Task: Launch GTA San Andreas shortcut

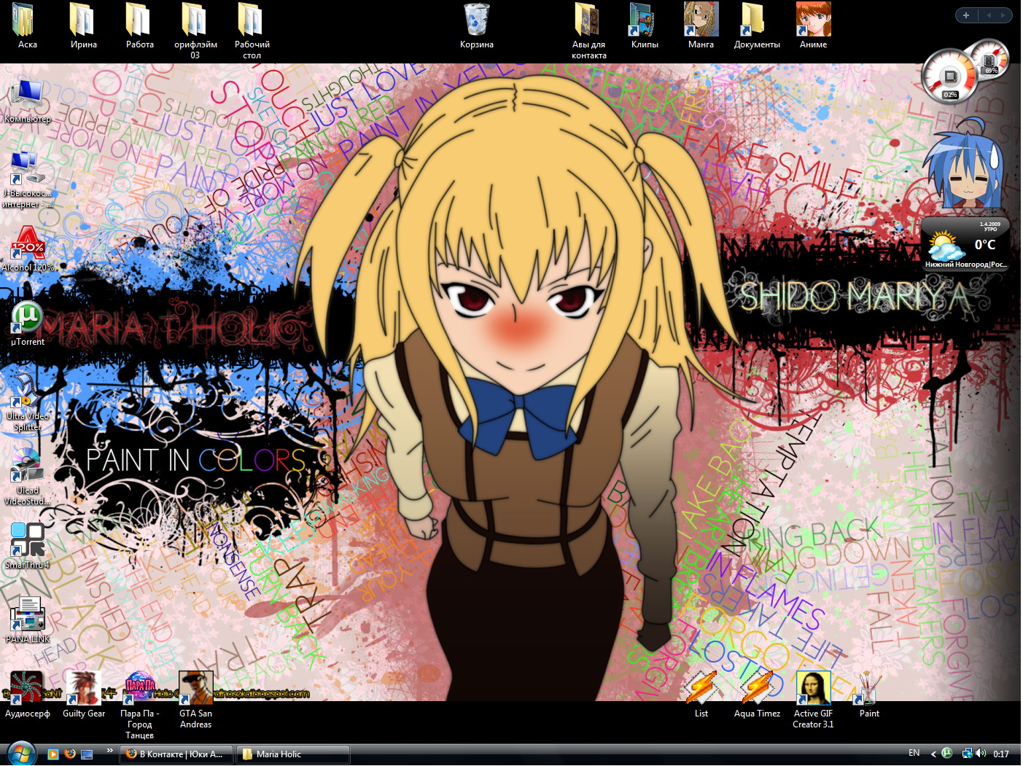Action: [195, 700]
